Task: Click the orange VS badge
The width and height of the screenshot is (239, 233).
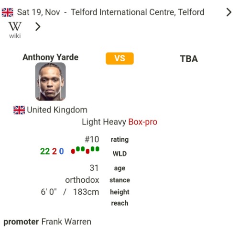Action: (x=119, y=58)
